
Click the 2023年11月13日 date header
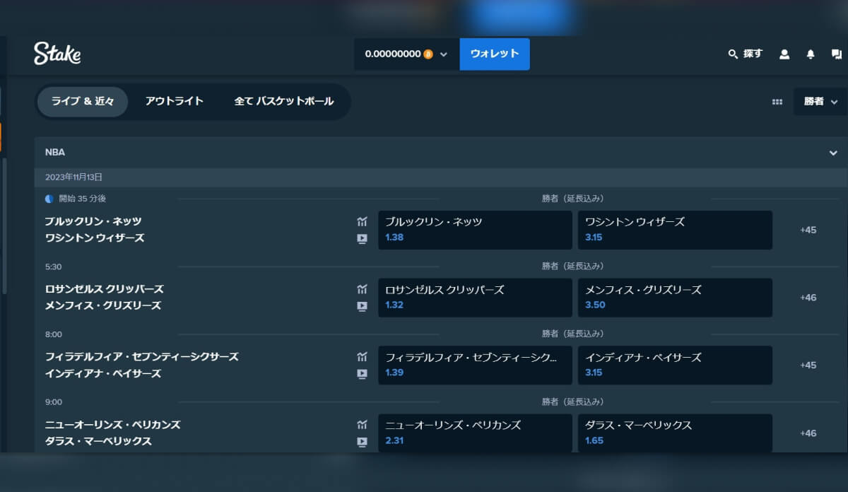[x=73, y=177]
